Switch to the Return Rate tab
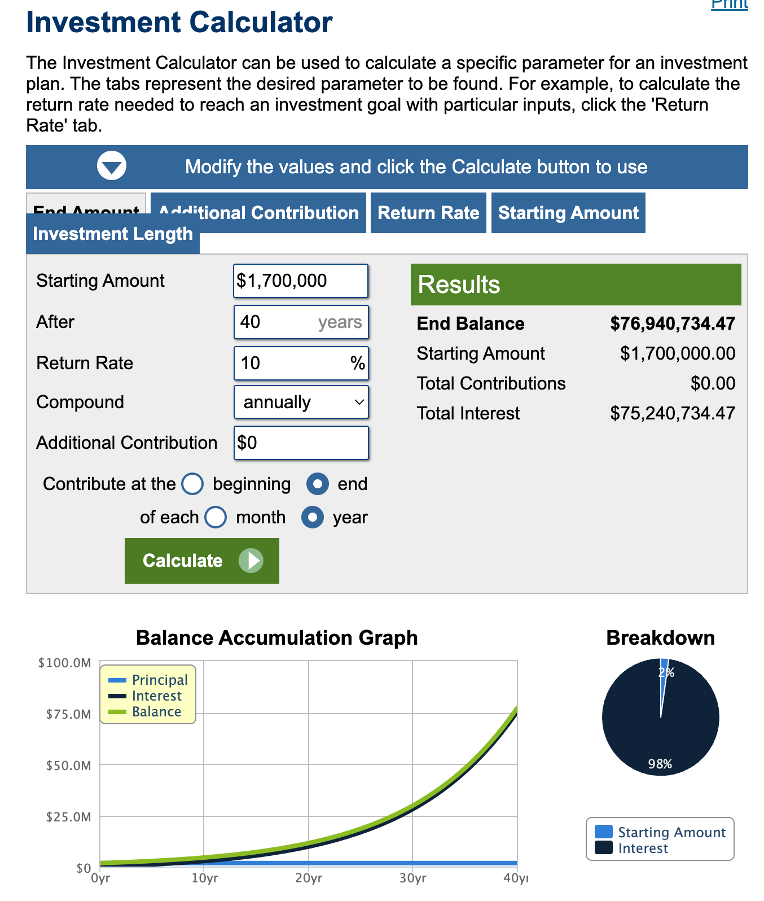Image resolution: width=764 pixels, height=901 pixels. coord(428,213)
